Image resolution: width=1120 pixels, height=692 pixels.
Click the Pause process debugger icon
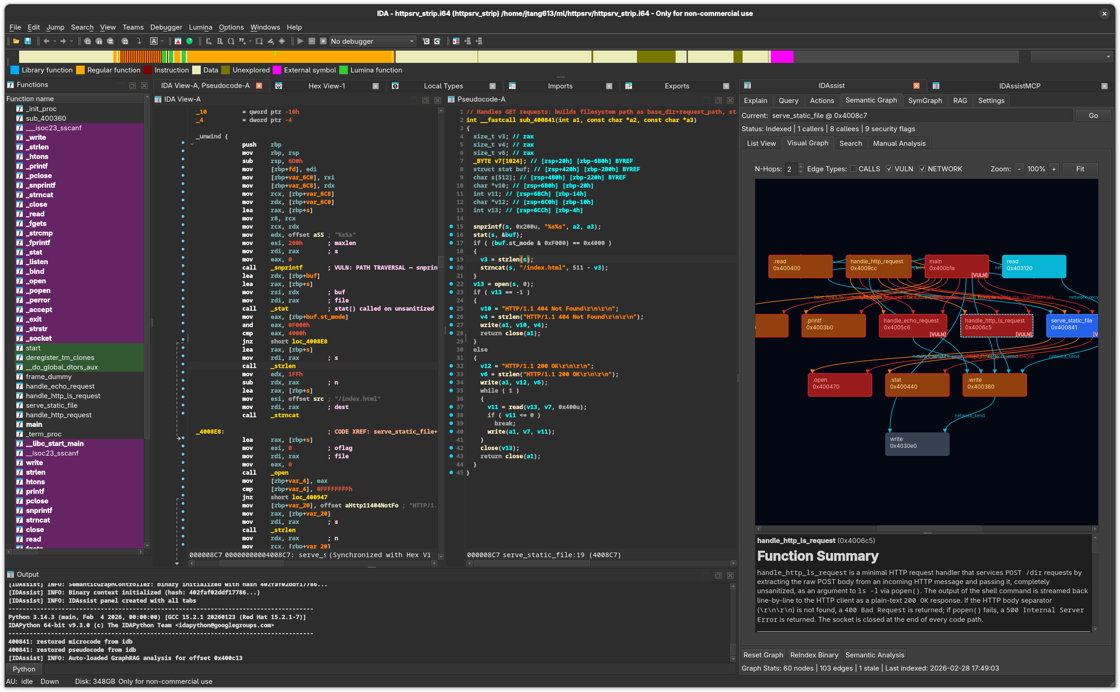tap(311, 41)
